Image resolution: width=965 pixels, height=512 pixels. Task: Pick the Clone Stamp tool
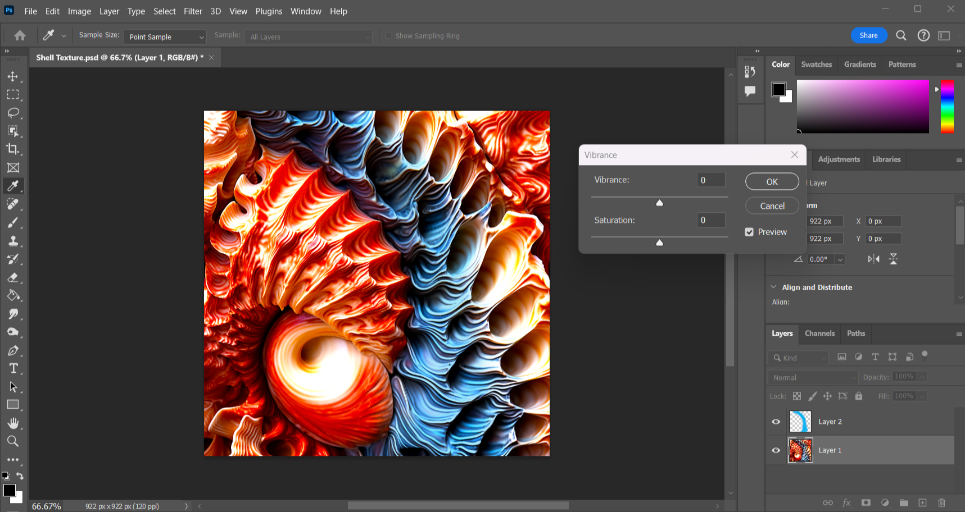point(13,240)
